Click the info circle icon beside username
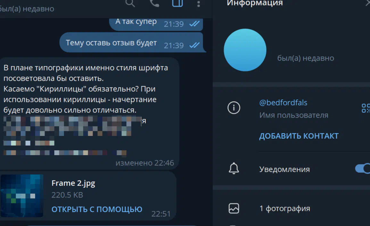Viewport: 370px width, 226px height. (x=234, y=108)
